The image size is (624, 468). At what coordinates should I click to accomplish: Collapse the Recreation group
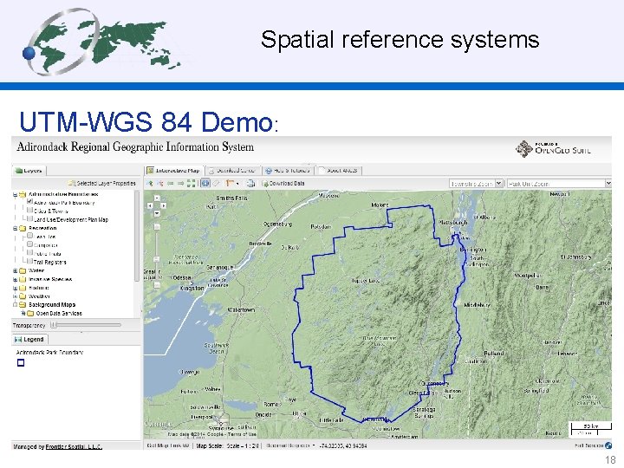(x=15, y=229)
